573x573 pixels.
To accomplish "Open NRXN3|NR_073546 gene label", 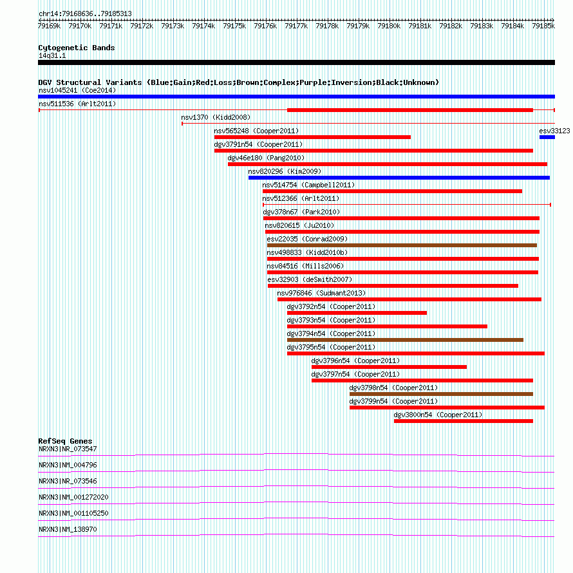I will 68,482.
